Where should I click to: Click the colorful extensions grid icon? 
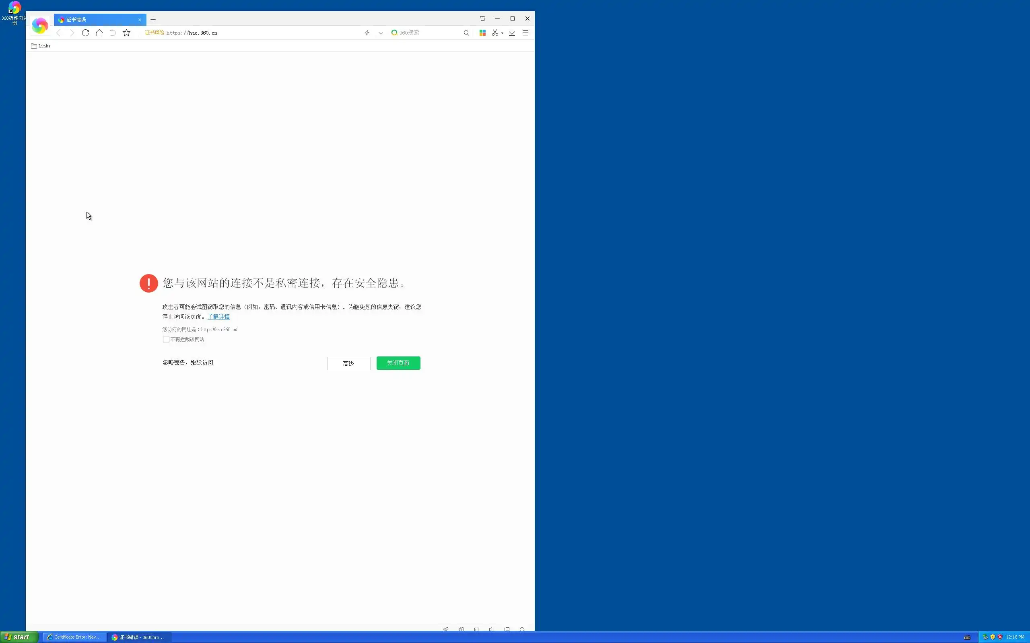[482, 33]
